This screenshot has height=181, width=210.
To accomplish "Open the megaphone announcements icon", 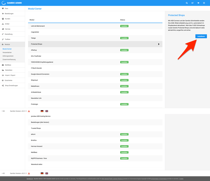I will [192, 3].
